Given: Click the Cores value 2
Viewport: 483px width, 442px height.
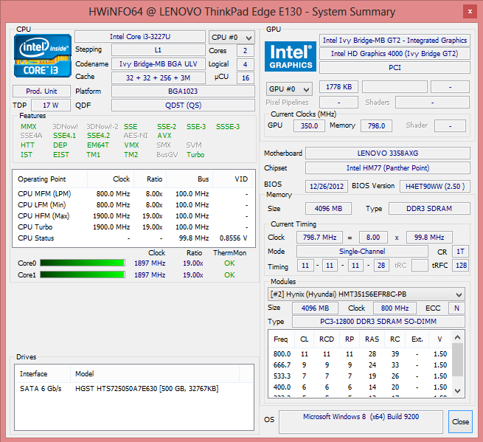Looking at the screenshot, I should pos(246,51).
